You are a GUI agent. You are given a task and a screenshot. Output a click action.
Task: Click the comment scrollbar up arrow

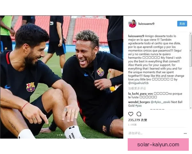click(191, 33)
